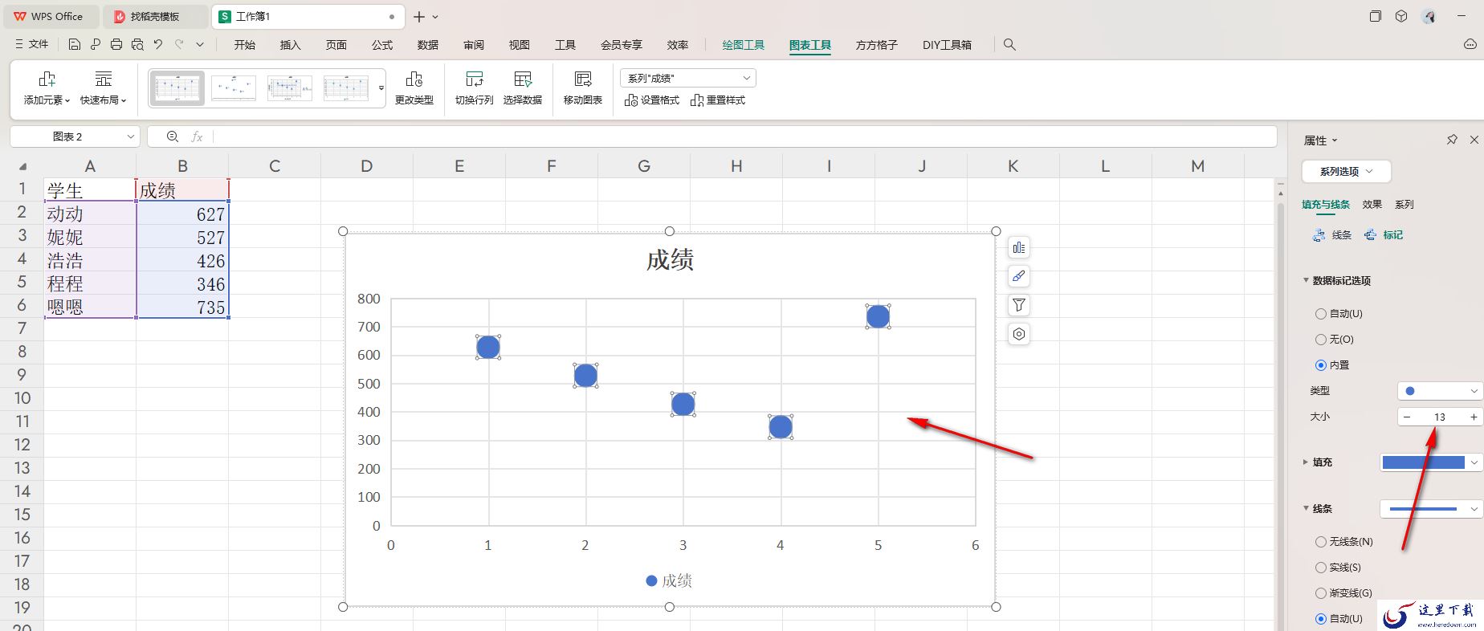Open the 公式 ribbon tab
This screenshot has height=631, width=1484.
tap(382, 45)
